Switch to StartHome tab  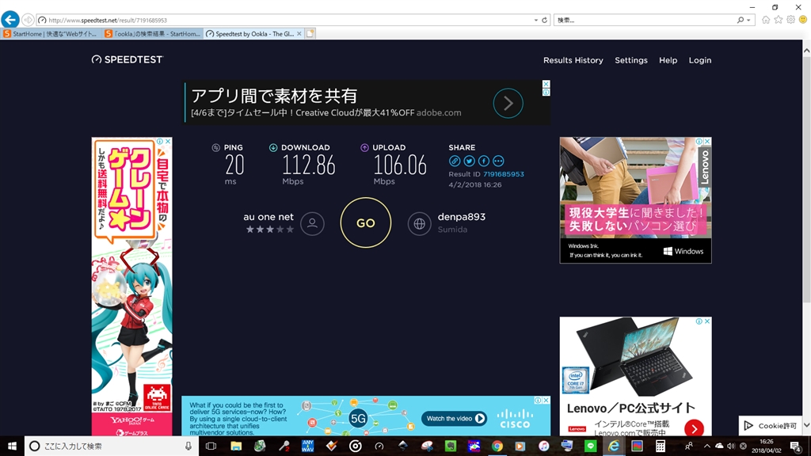(51, 33)
